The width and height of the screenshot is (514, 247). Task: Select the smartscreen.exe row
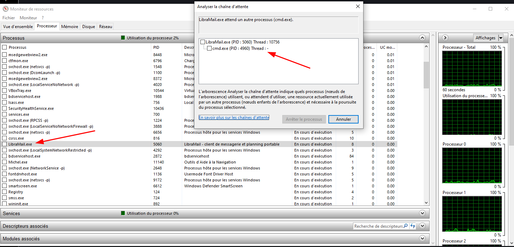[x=199, y=186]
